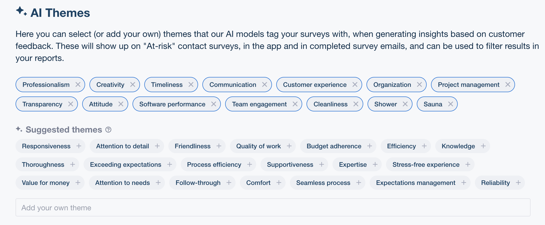Add the Comfort theme plus icon

click(x=279, y=183)
